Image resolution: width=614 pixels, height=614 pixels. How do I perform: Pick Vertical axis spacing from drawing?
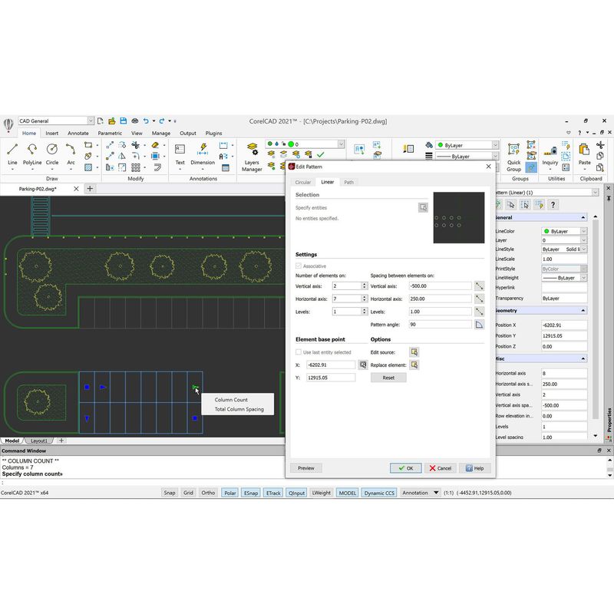click(x=479, y=286)
